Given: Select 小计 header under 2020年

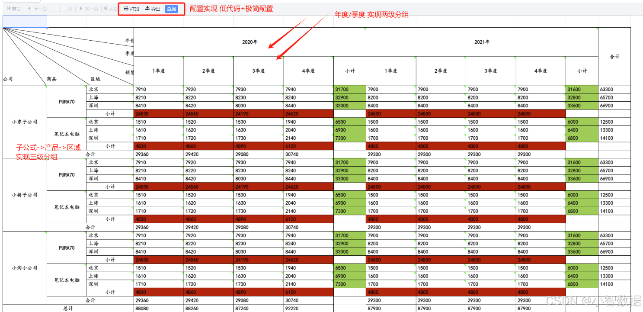Looking at the screenshot, I should [x=350, y=71].
